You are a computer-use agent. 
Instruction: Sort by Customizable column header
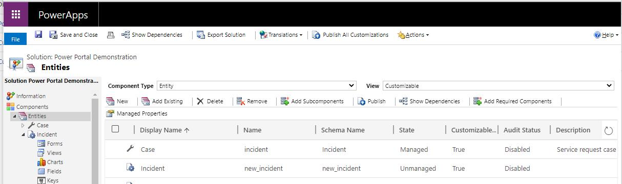tap(474, 130)
